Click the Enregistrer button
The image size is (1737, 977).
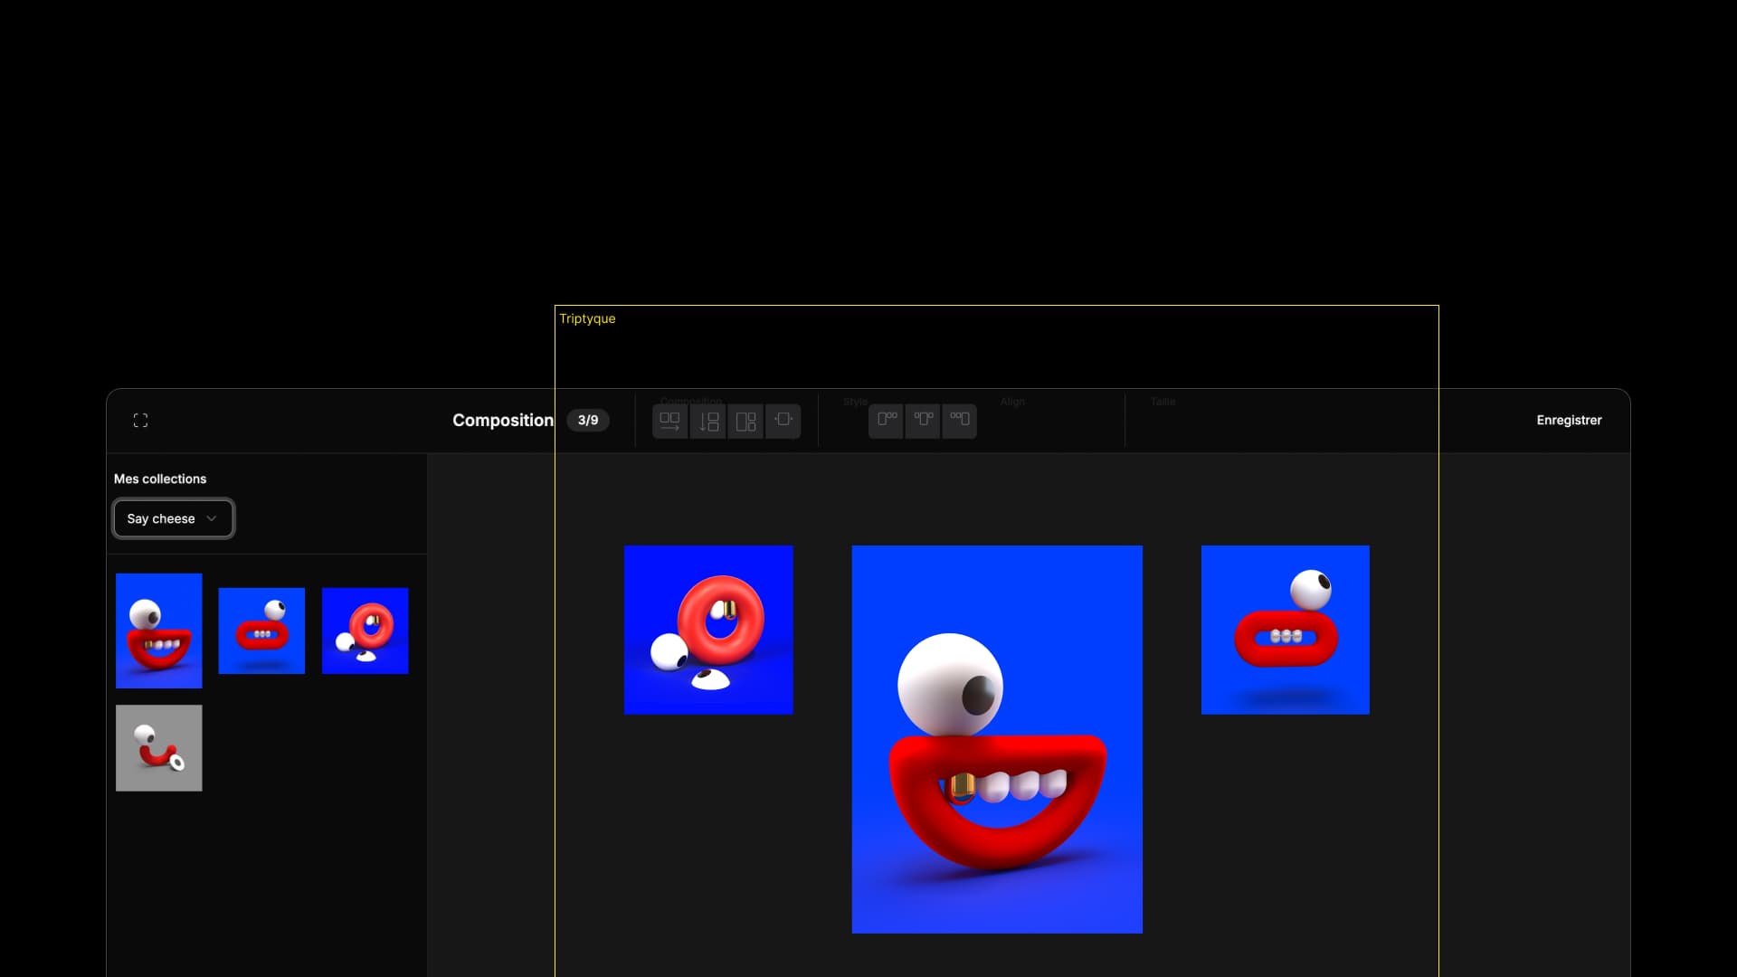[1569, 421]
